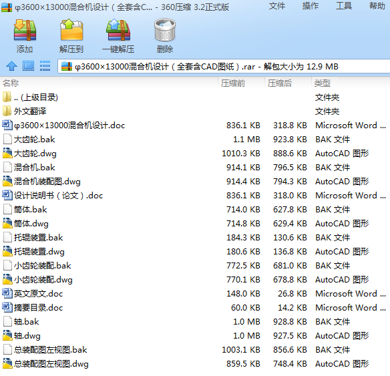Click blank file icon of 混合机.bak
The height and width of the screenshot is (376, 390).
pyautogui.click(x=7, y=167)
